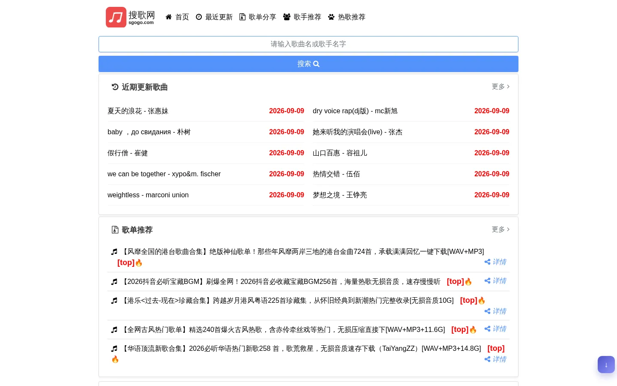617x386 pixels.
Task: Click the music note icon before 全网古风热门歌单
Action: [114, 330]
